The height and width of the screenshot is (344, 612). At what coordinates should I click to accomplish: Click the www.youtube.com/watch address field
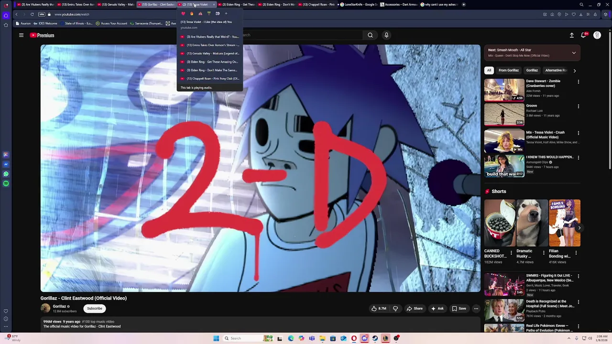point(72,14)
